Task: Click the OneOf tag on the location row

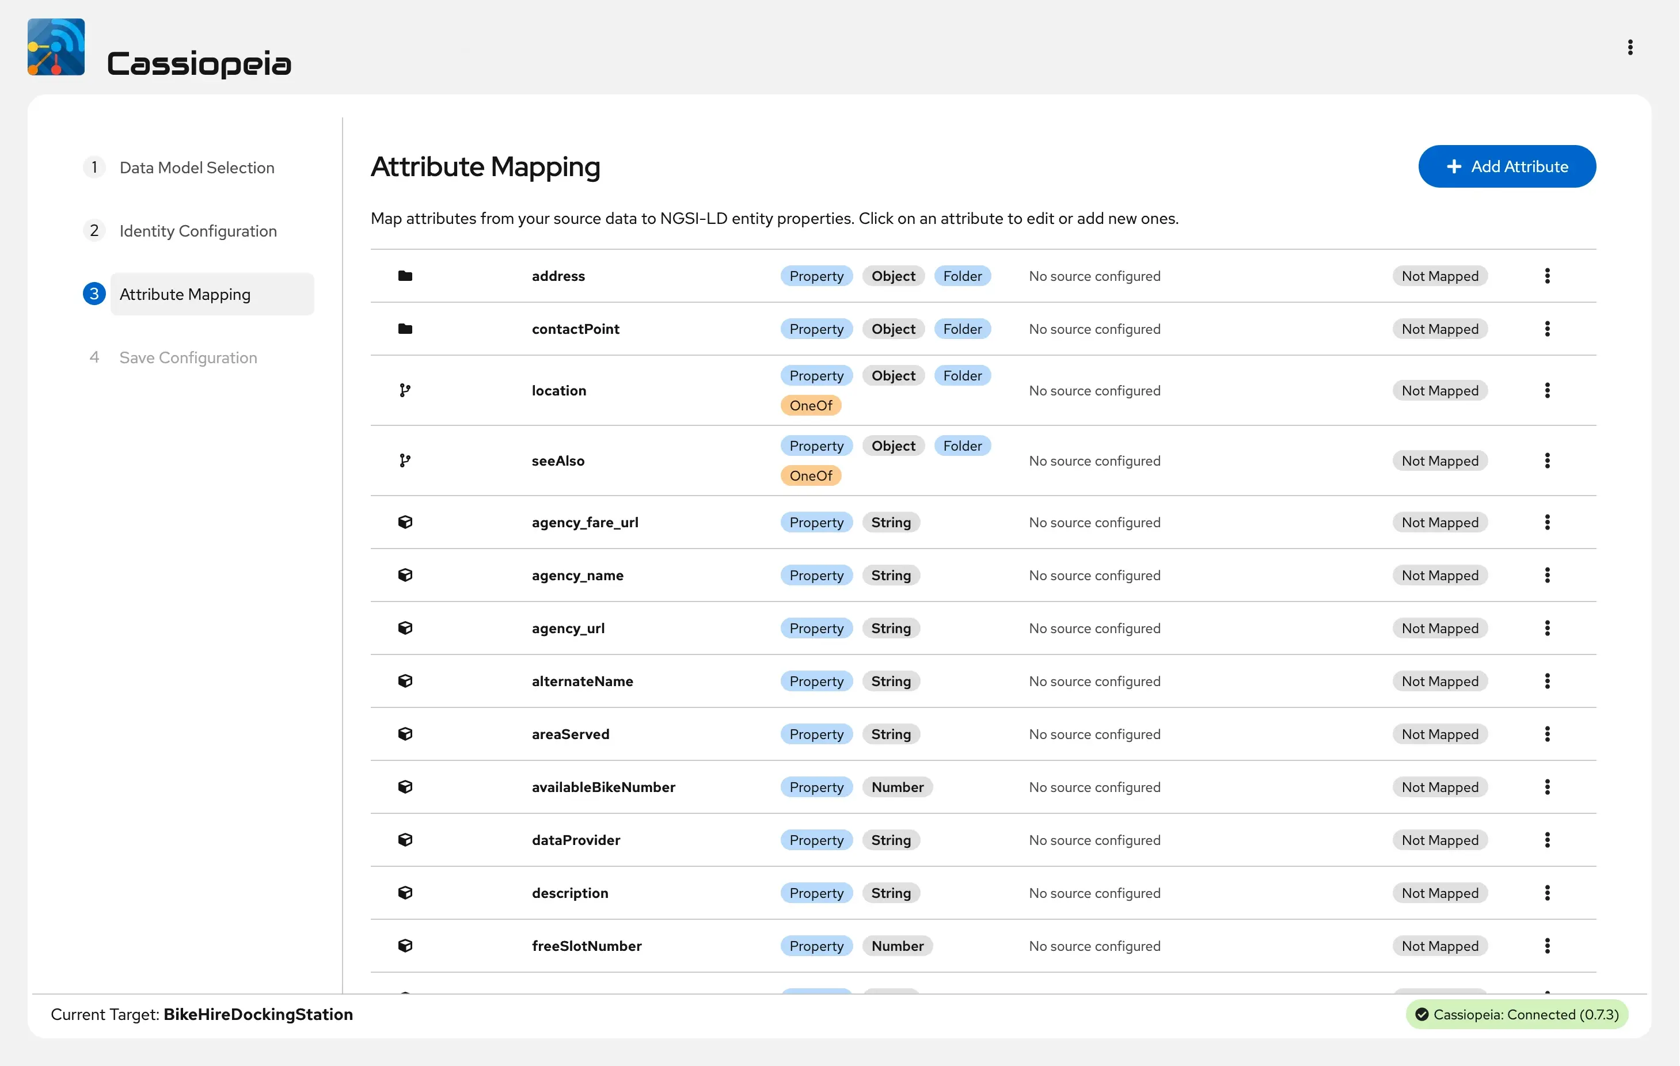Action: click(810, 405)
